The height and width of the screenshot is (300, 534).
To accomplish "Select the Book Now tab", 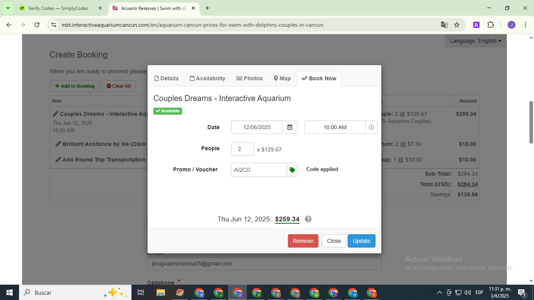I will (319, 78).
